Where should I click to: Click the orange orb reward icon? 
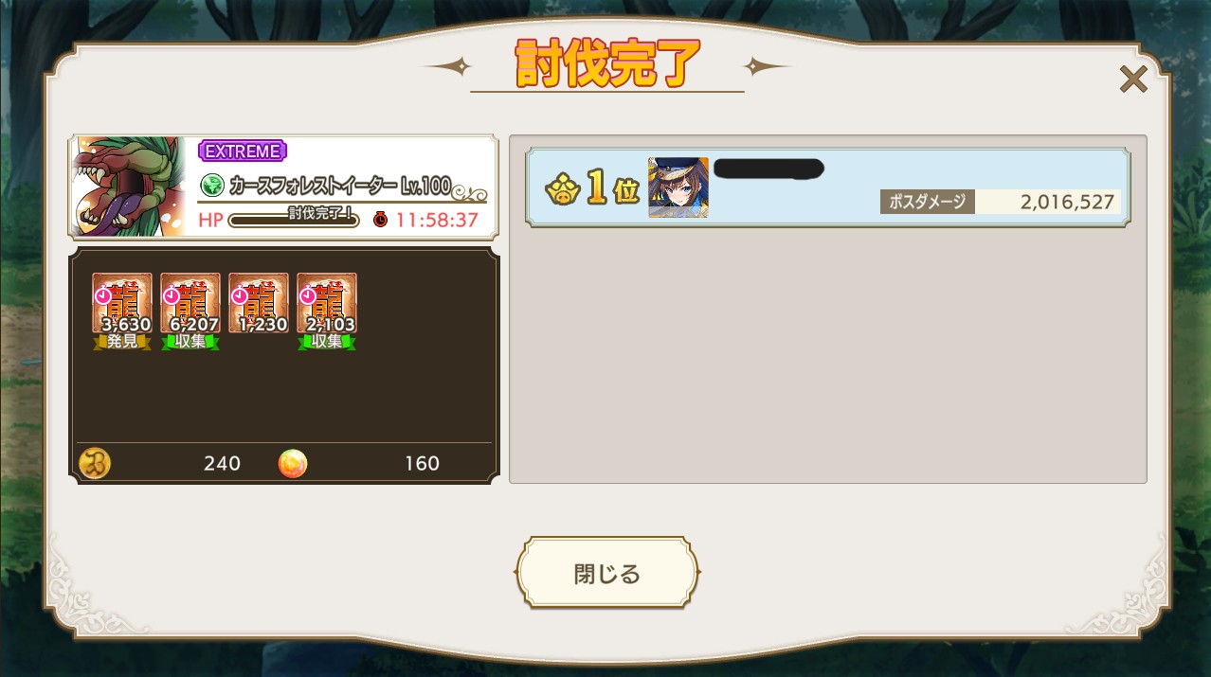click(x=293, y=463)
